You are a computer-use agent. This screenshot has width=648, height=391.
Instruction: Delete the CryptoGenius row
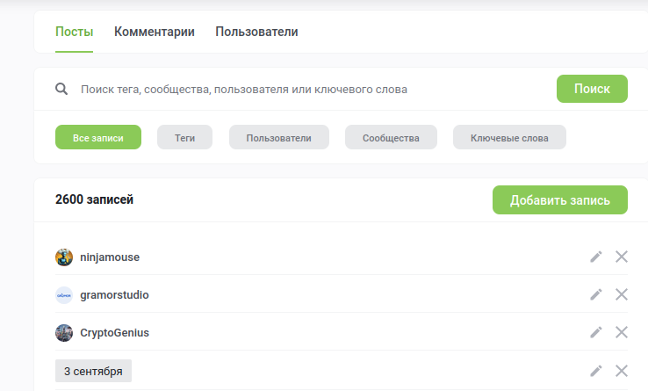(x=622, y=332)
